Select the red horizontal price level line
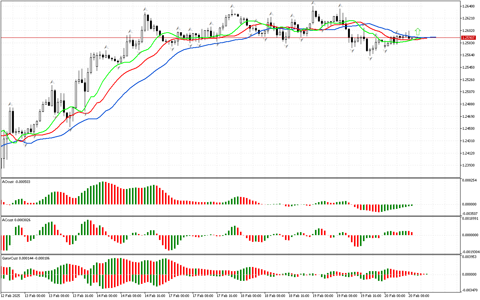 pyautogui.click(x=230, y=37)
